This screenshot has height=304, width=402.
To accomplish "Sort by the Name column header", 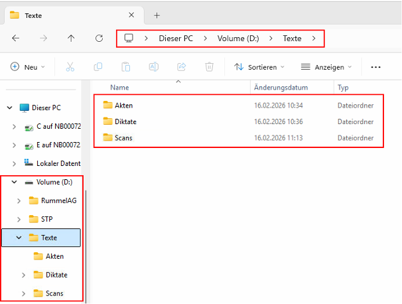I will (x=119, y=88).
